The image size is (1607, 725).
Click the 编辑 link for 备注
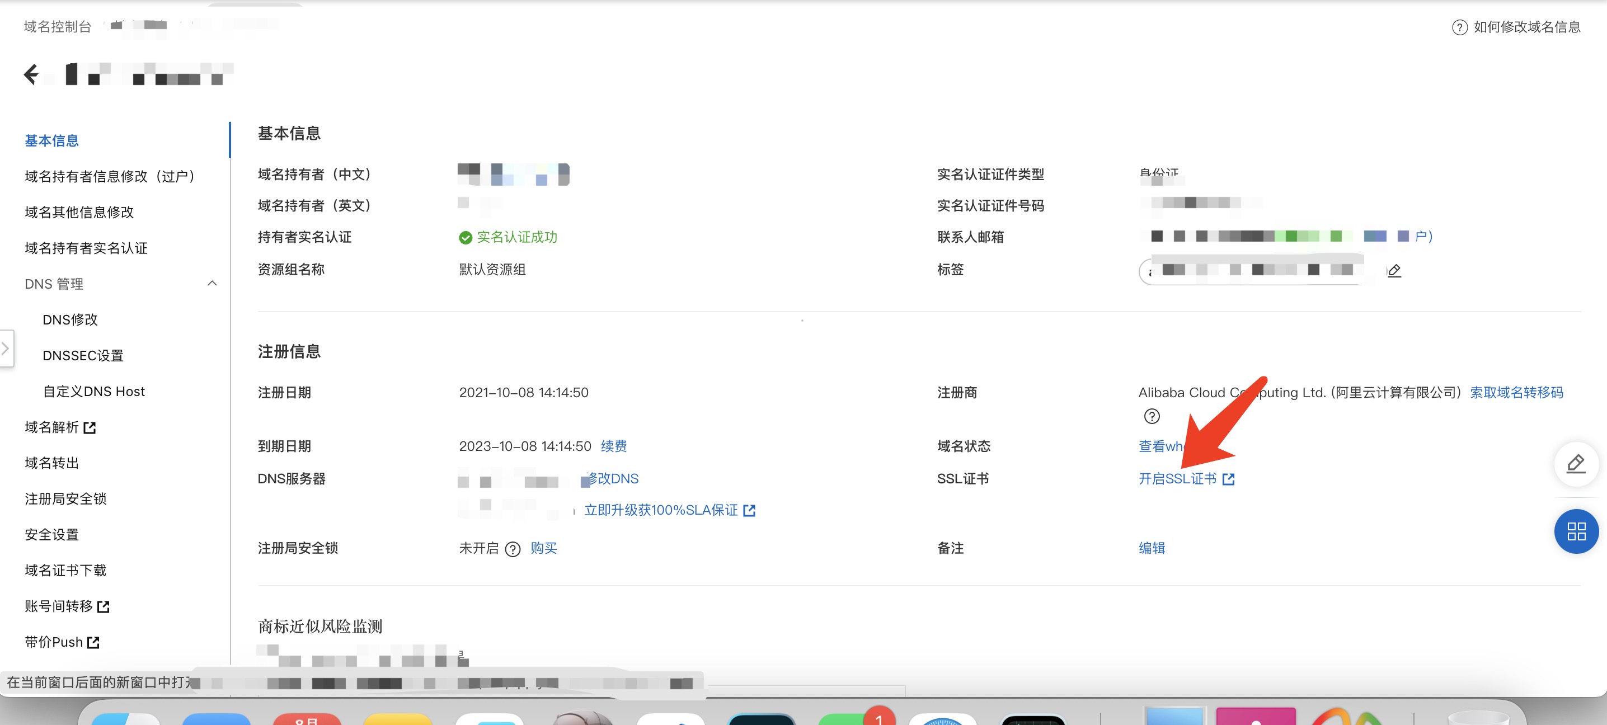(1152, 548)
